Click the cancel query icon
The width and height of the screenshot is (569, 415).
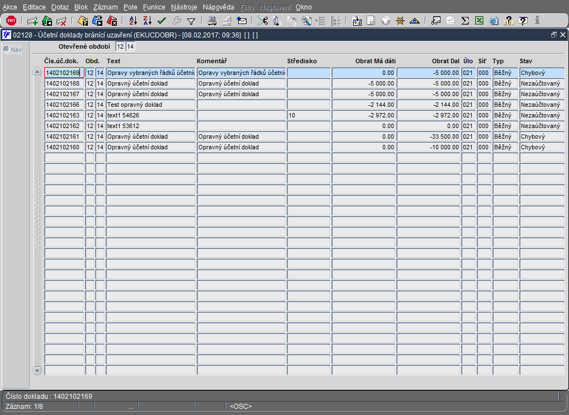pos(112,21)
